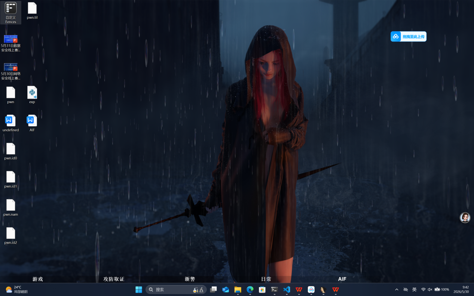Open the portrait avatar taskbar app
Viewport: 474px width, 296px height.
click(323, 290)
